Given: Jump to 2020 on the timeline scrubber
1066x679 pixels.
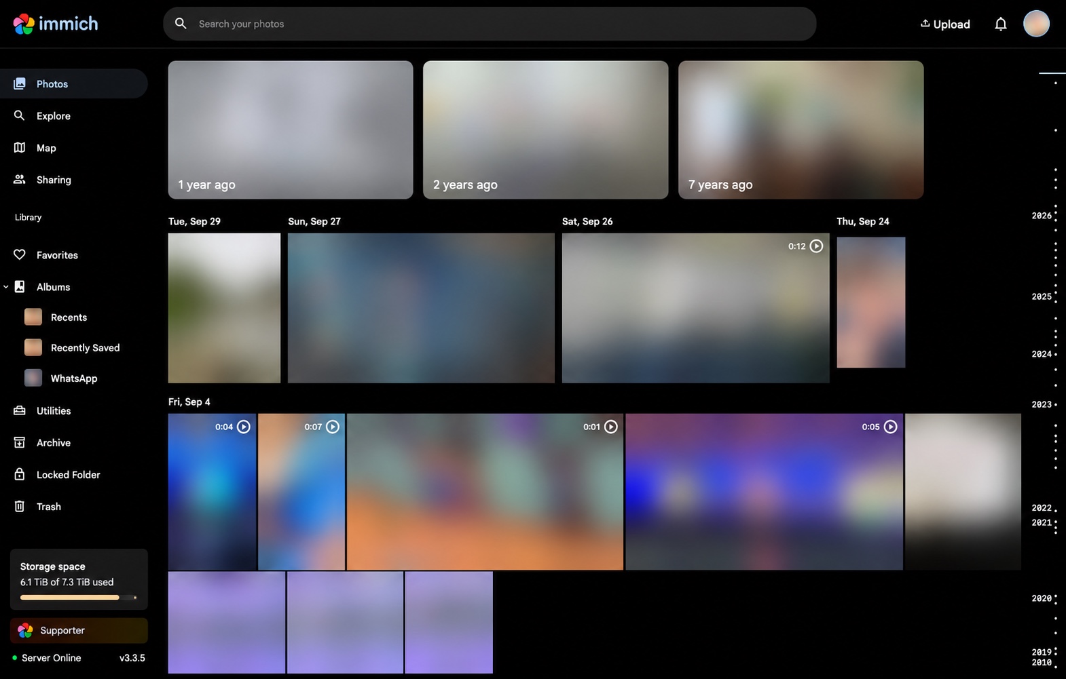Looking at the screenshot, I should 1042,598.
